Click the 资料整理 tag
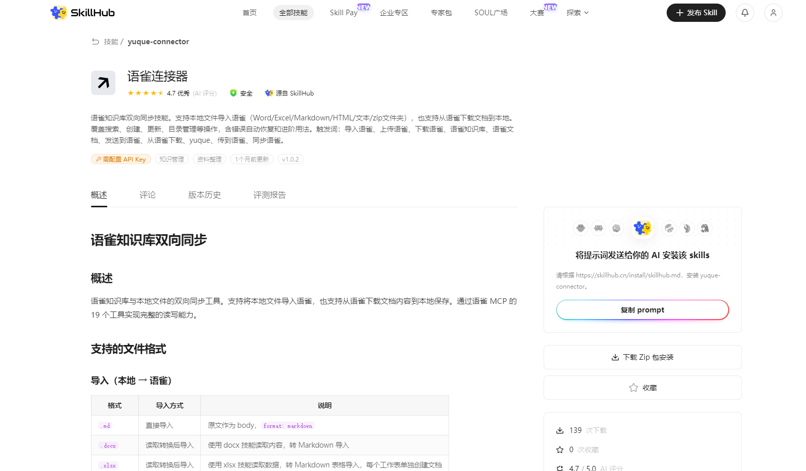Screen dimensions: 806x471 (x=210, y=159)
